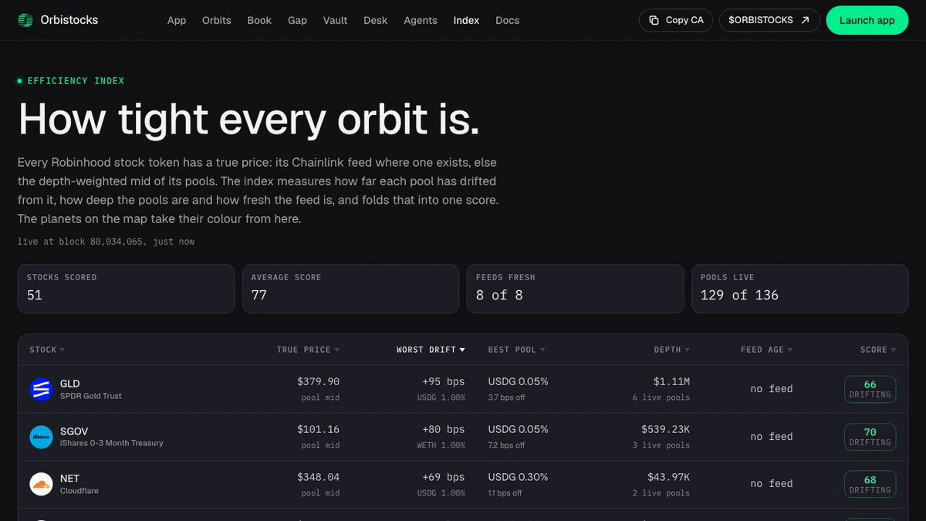Click the NET true price $348.04
926x521 pixels.
[x=318, y=477]
